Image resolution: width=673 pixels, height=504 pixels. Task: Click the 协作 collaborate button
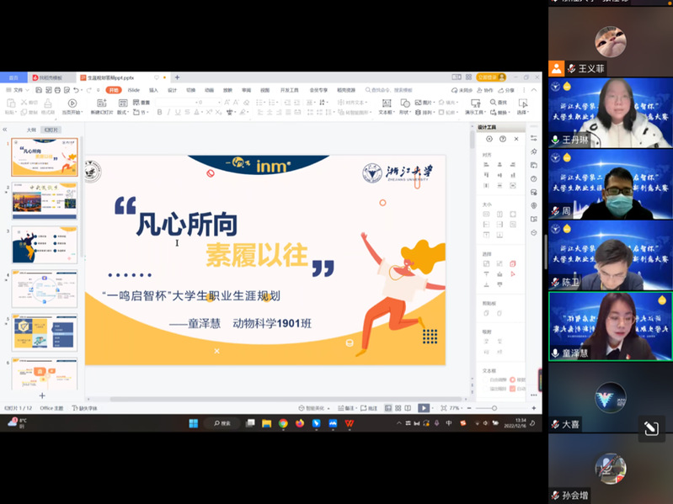pos(485,90)
